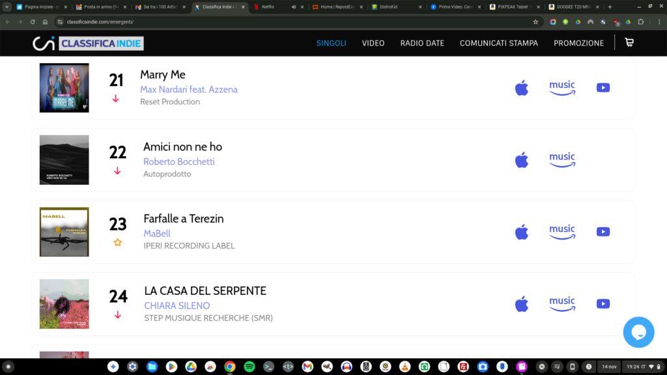Click the Marry Me cover thumbnail
The height and width of the screenshot is (375, 667).
tap(64, 88)
